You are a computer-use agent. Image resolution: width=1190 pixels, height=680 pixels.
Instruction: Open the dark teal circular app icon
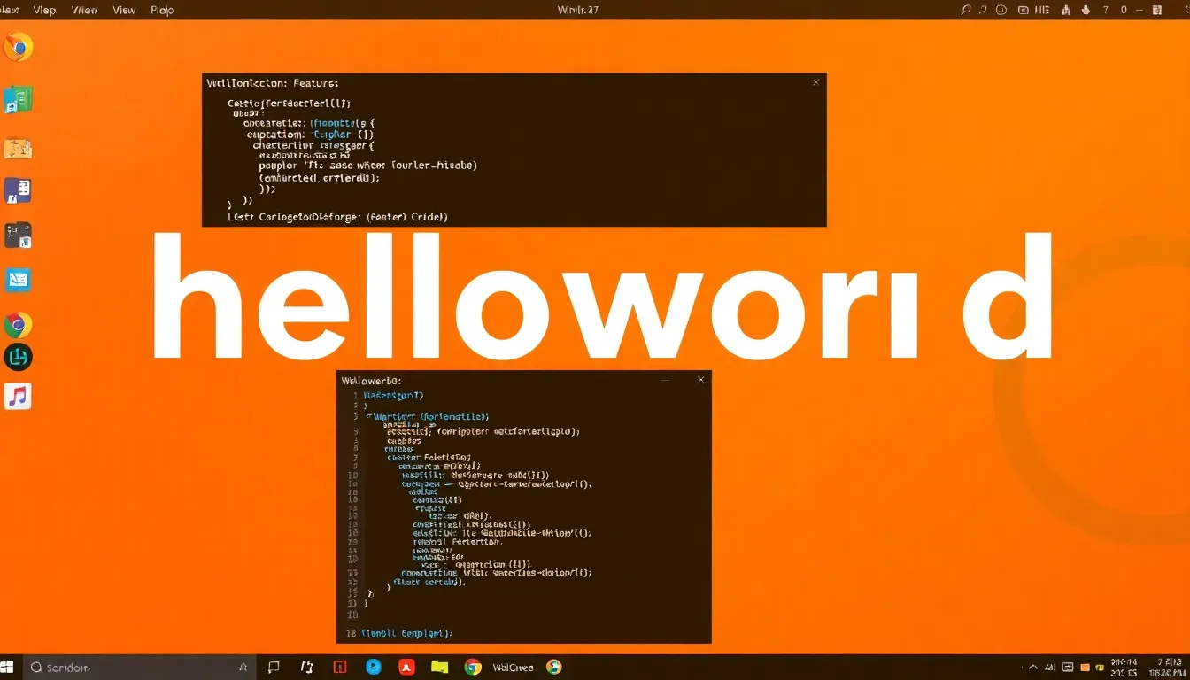[19, 357]
